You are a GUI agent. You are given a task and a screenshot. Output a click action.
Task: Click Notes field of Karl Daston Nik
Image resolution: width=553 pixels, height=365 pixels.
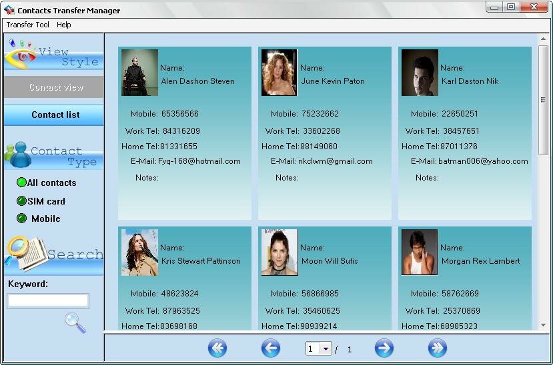[x=427, y=178]
